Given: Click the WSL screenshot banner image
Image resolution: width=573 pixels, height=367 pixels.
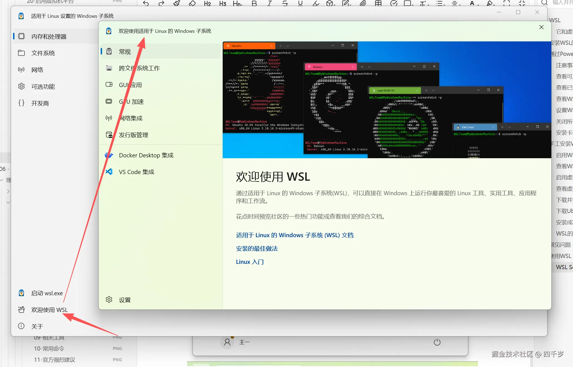Looking at the screenshot, I should pyautogui.click(x=386, y=100).
